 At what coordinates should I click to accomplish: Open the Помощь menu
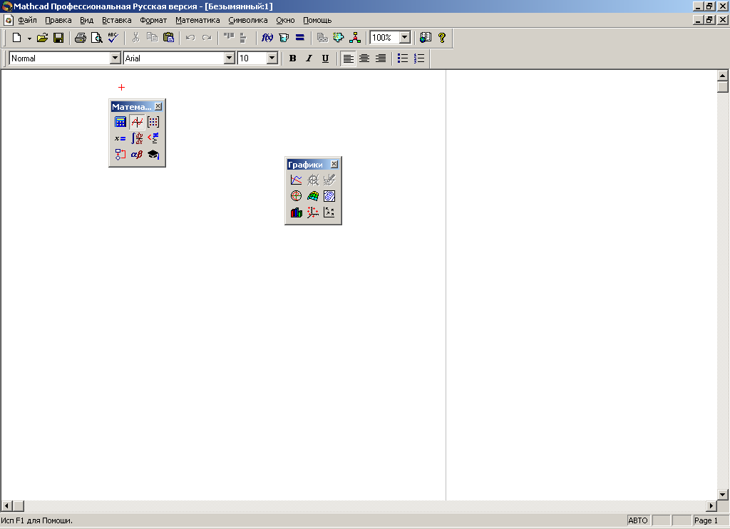[x=317, y=20]
